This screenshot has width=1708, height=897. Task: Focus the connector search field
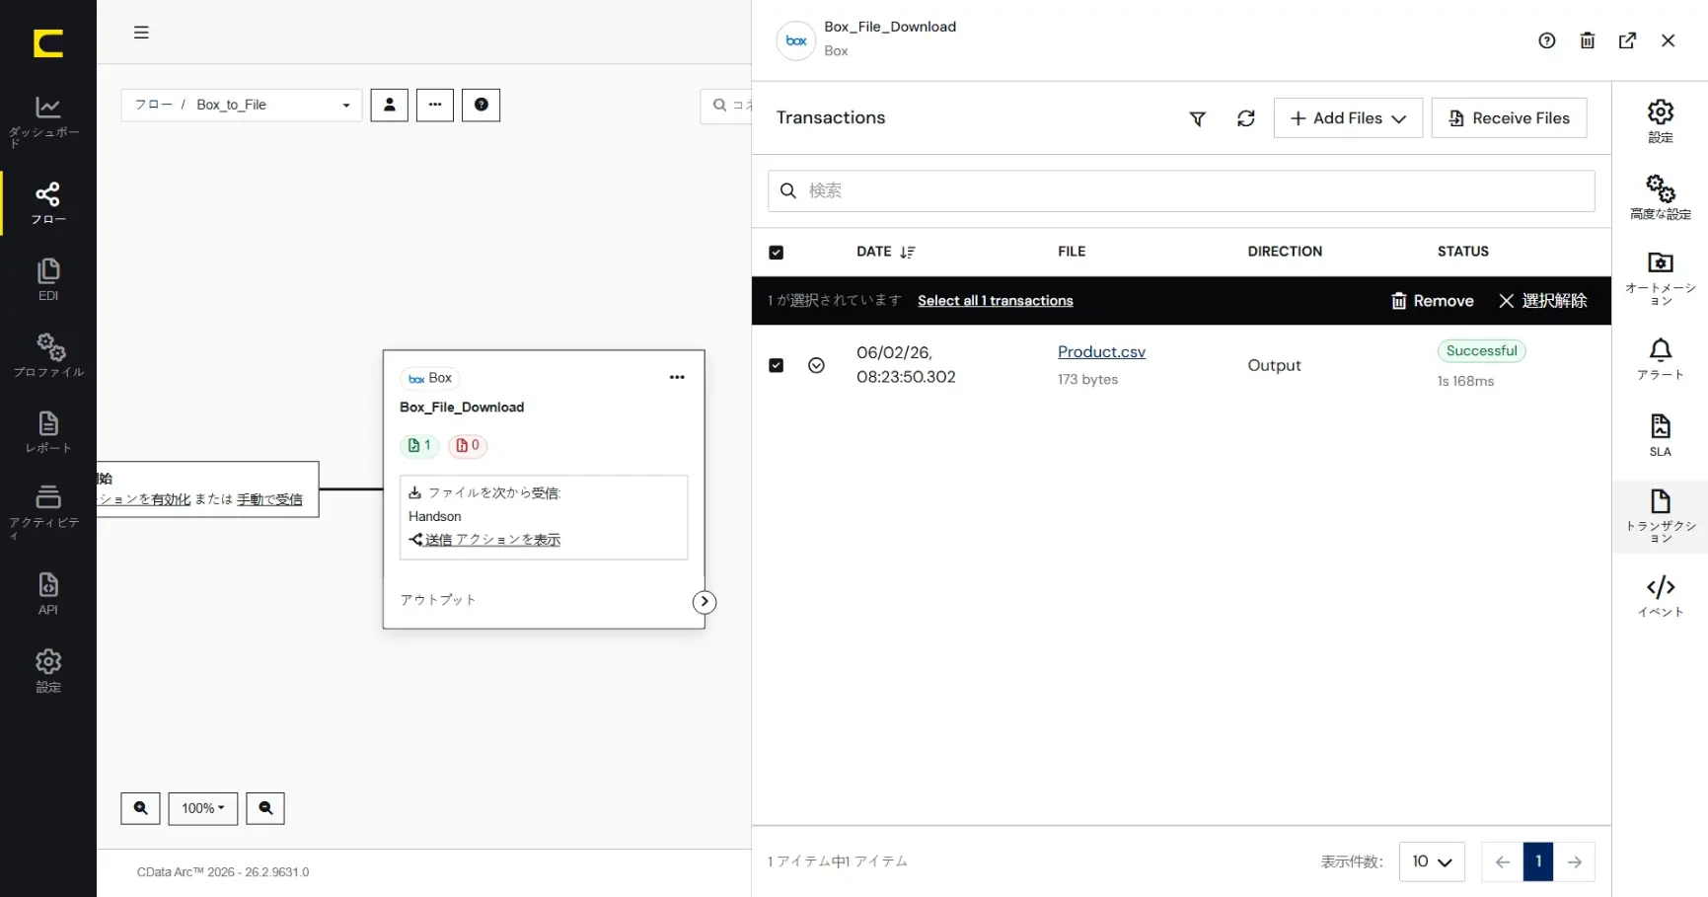coord(727,105)
